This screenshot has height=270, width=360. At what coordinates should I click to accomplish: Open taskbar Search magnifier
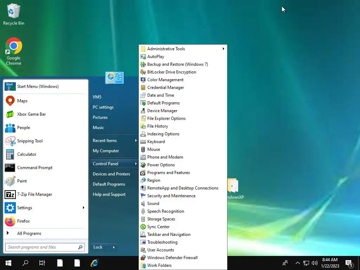point(25,263)
